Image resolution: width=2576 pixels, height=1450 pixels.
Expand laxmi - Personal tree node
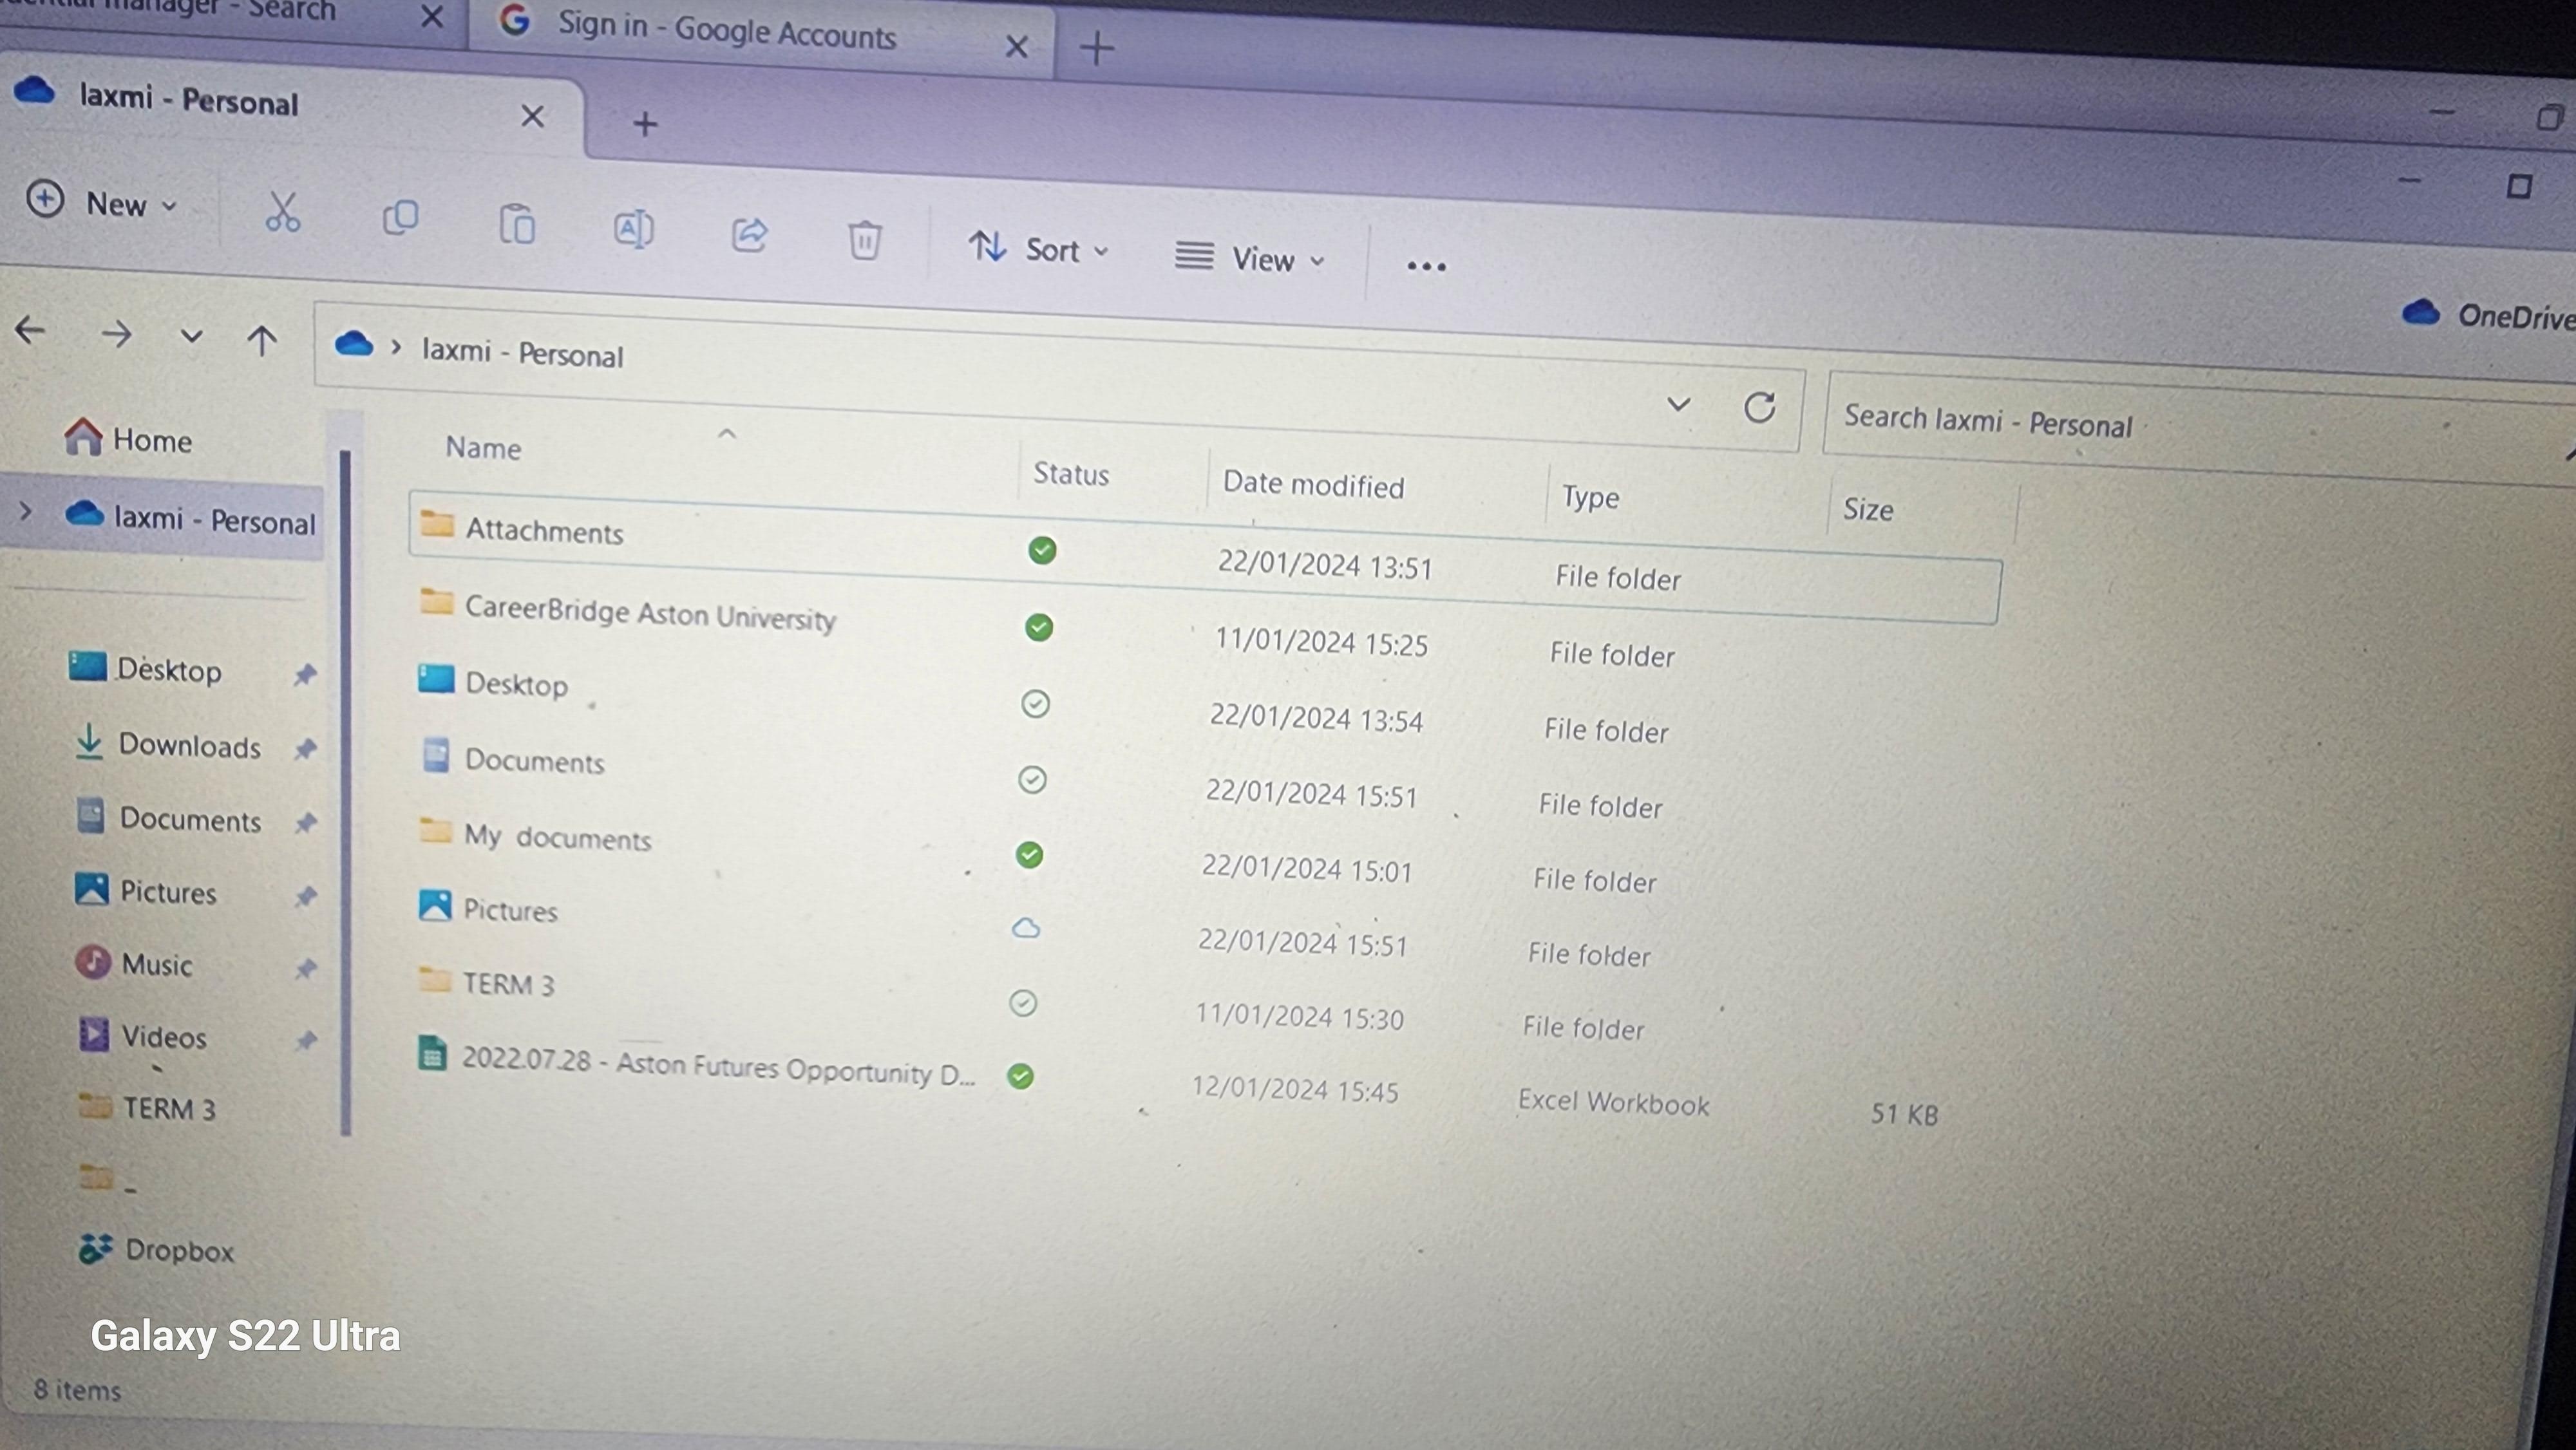(x=26, y=511)
